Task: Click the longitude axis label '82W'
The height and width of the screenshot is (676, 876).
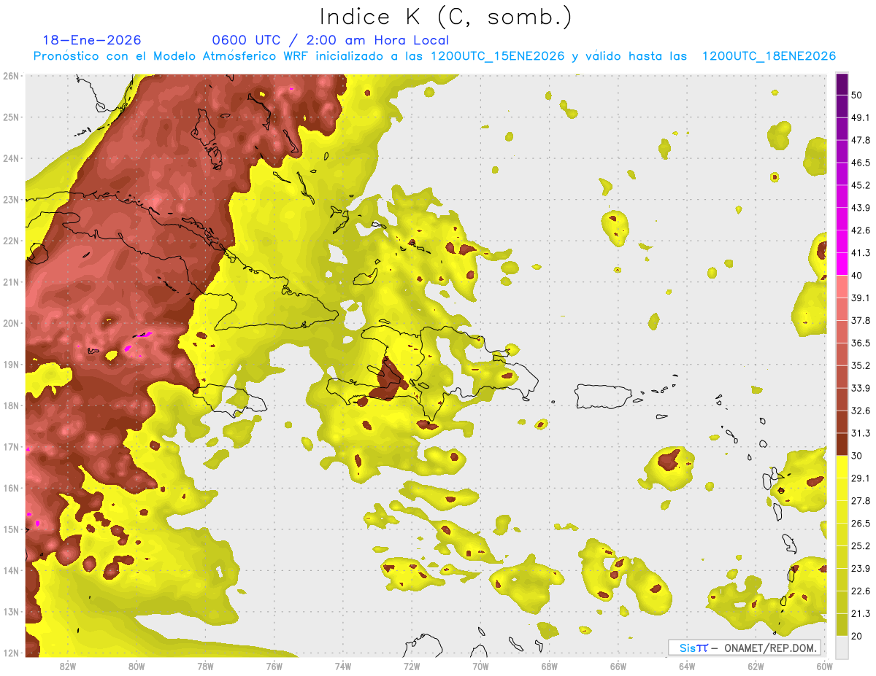Action: (68, 666)
